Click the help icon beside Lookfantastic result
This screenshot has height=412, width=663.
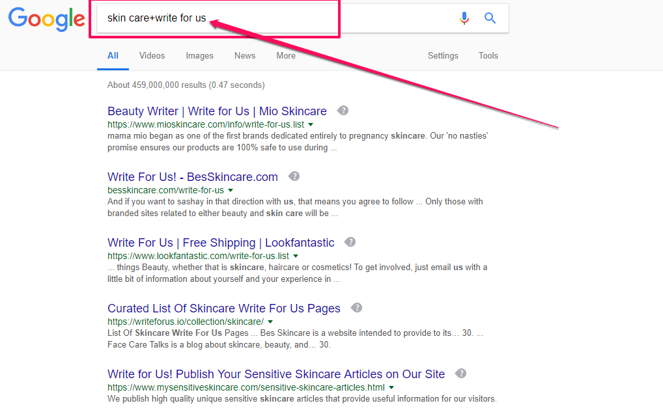350,242
